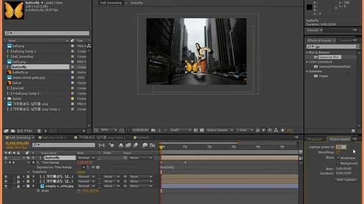Clear Effects & Presets search field X
Viewport: 364px width, 204px height.
click(x=358, y=46)
